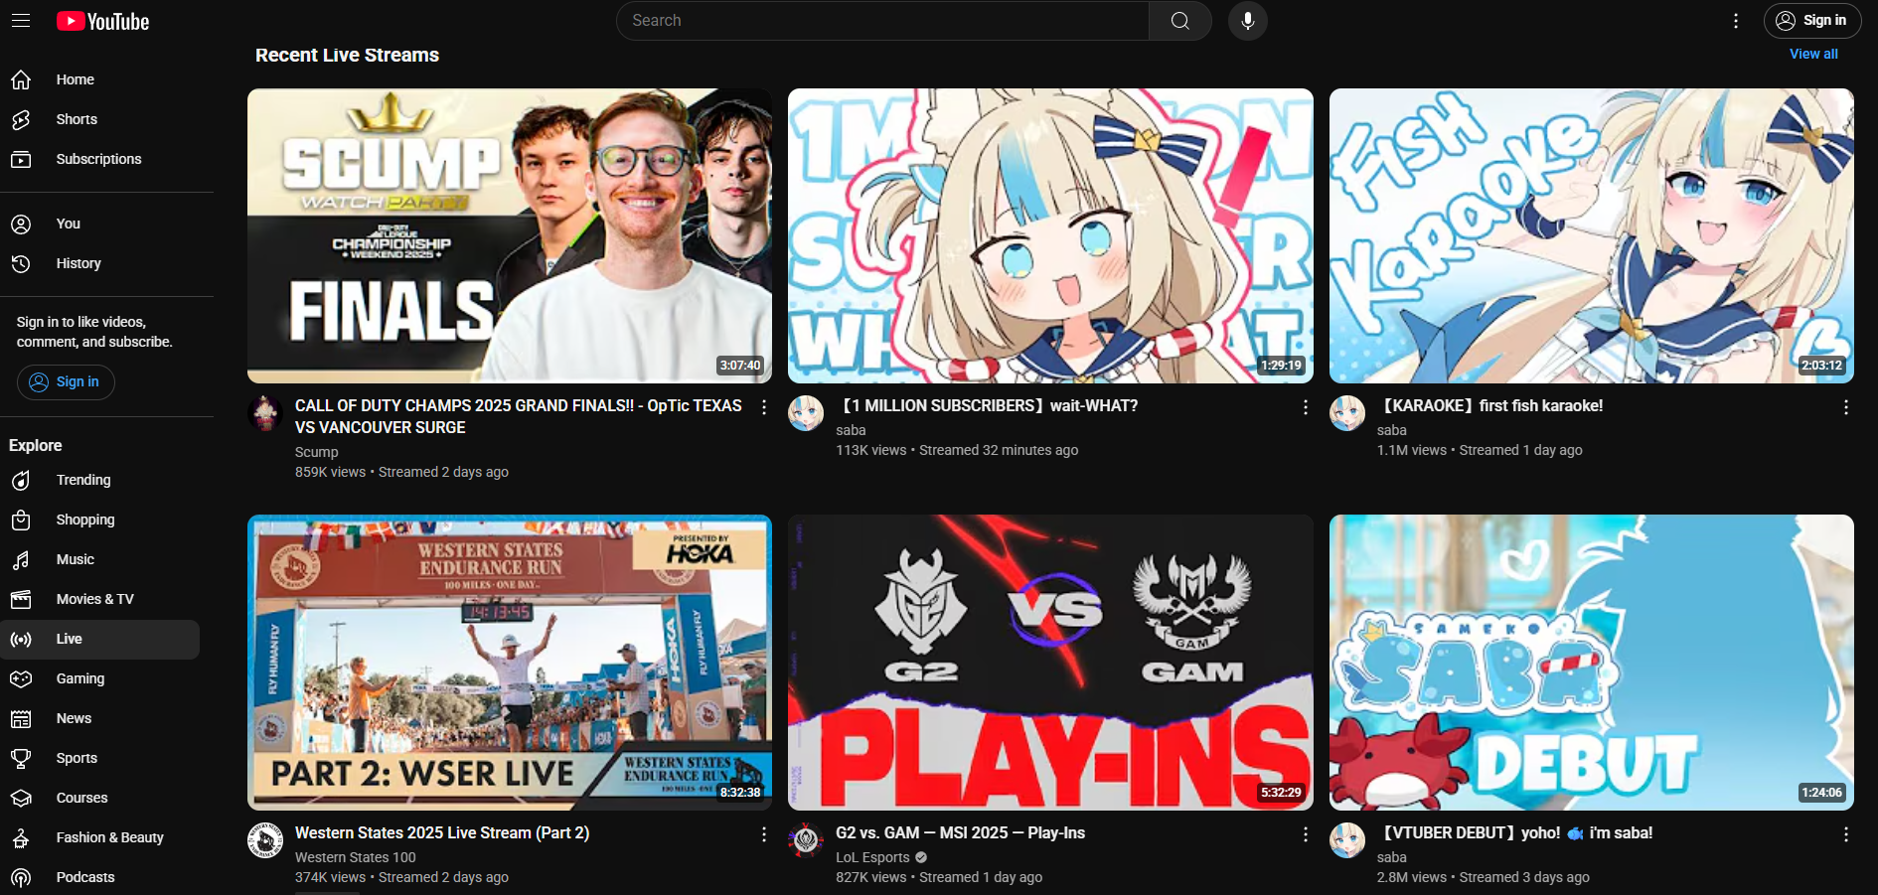Click the YouTube logo

tap(102, 21)
